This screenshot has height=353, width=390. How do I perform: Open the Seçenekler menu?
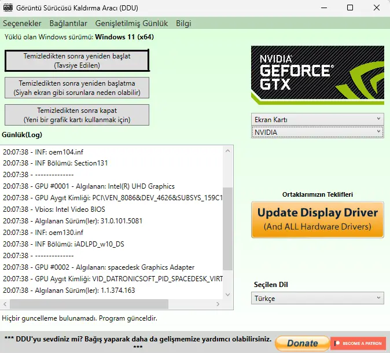tap(22, 23)
